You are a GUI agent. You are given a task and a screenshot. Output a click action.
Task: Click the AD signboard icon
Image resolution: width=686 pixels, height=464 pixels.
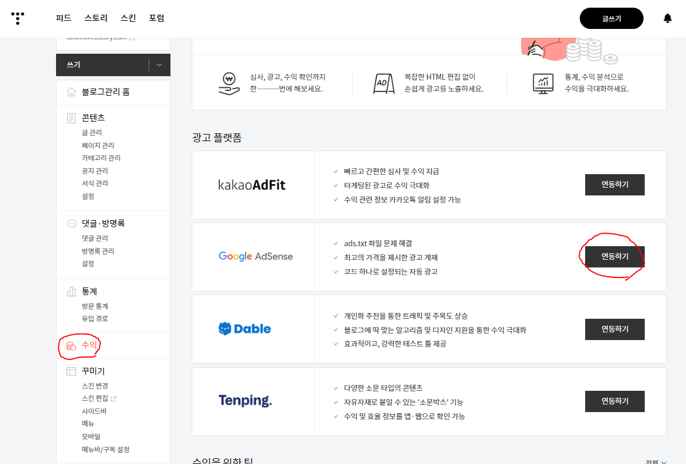383,83
